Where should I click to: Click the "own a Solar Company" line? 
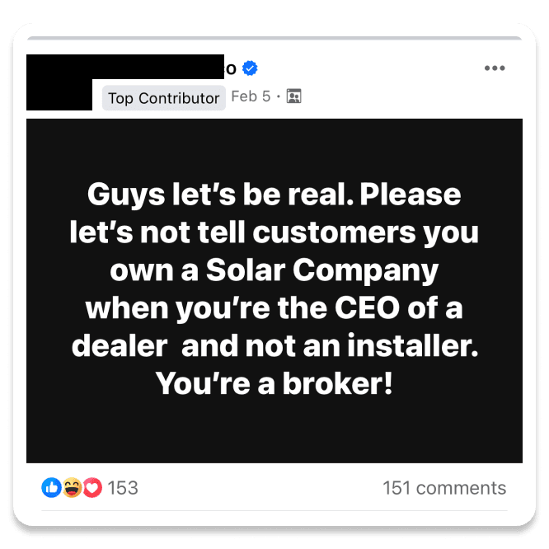point(274,270)
